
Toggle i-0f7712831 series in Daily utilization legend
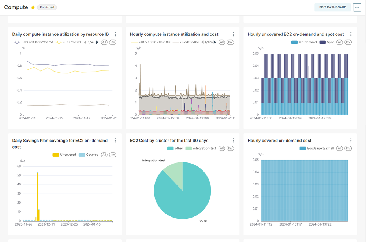point(68,42)
